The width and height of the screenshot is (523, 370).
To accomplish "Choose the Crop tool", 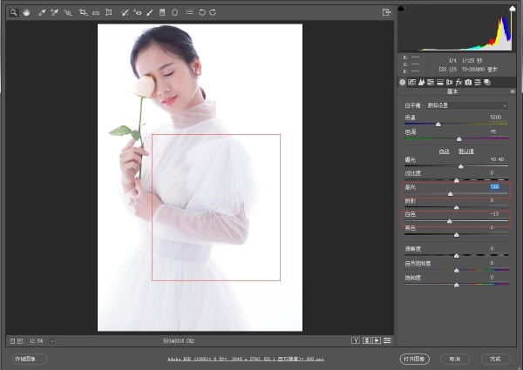I will click(83, 13).
